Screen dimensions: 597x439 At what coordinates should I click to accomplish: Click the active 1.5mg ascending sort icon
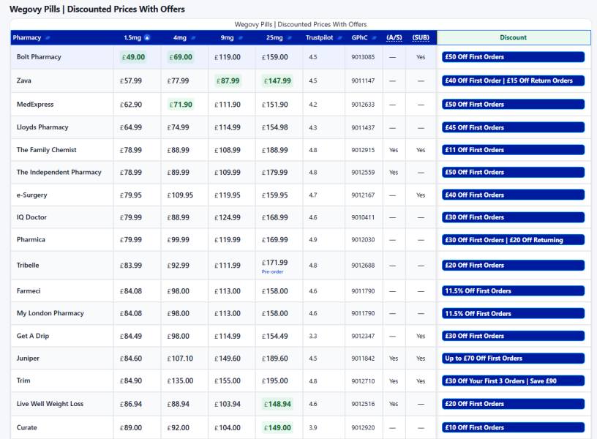tap(147, 38)
